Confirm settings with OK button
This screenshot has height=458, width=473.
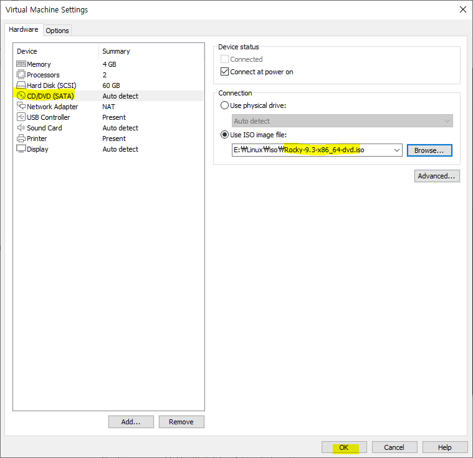[x=344, y=447]
